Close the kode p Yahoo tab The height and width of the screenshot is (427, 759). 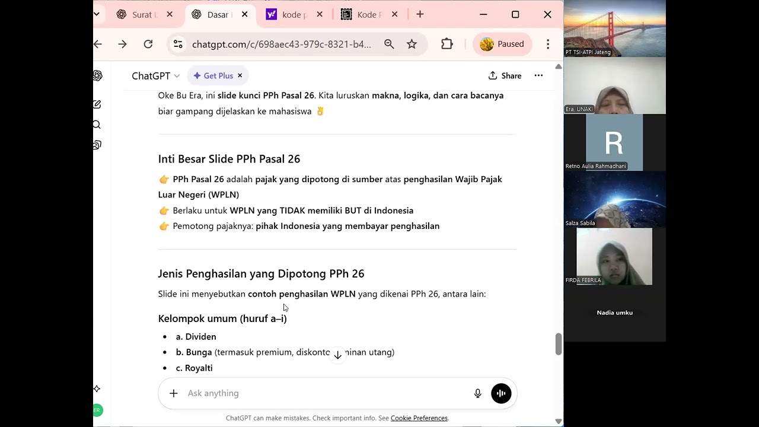coord(320,14)
